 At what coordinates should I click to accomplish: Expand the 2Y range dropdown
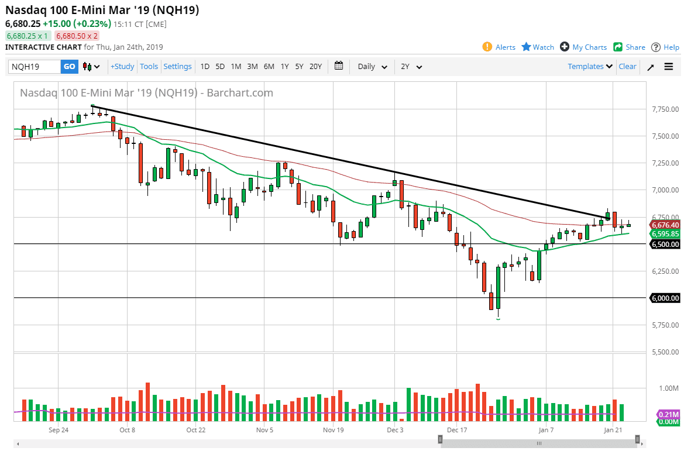[x=411, y=67]
